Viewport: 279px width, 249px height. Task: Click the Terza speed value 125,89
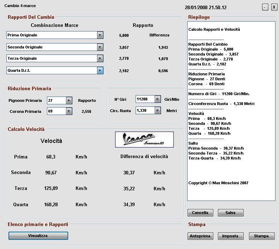tap(51, 188)
